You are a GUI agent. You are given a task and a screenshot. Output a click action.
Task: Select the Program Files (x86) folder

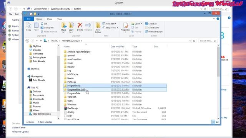coord(115,89)
